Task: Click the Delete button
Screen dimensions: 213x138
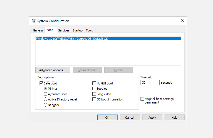Action: [119, 70]
